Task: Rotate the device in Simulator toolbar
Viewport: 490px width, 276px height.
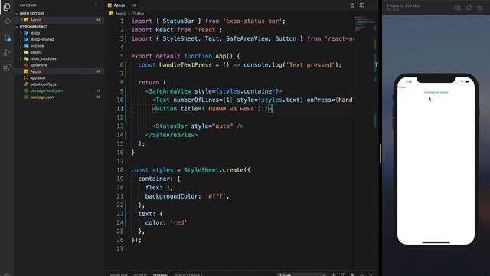Action: (x=479, y=8)
